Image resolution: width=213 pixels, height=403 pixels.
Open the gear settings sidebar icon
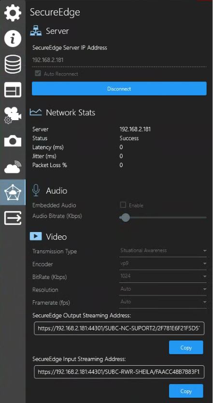[13, 13]
